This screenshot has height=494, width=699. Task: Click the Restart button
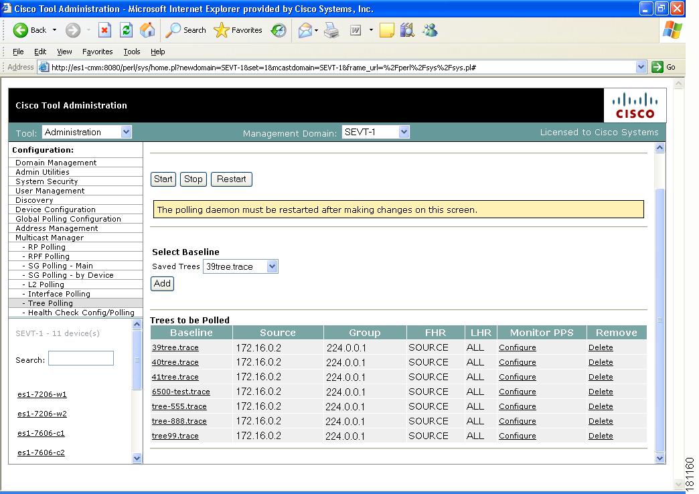[232, 179]
